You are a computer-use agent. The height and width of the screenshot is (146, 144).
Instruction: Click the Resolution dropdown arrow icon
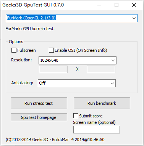(113, 61)
